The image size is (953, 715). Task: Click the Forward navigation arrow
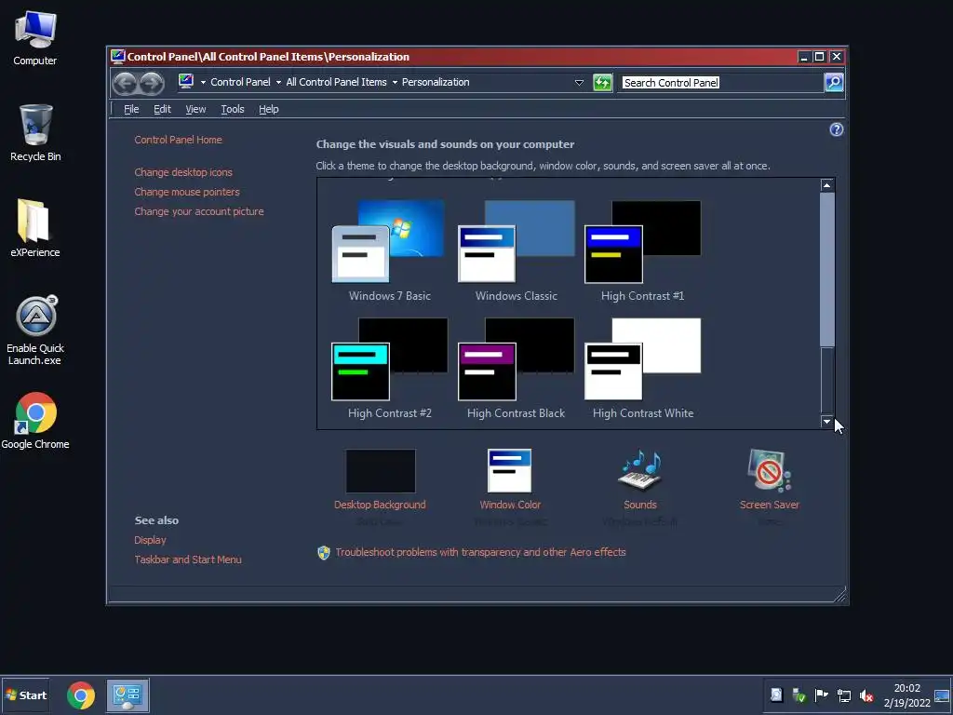[152, 83]
